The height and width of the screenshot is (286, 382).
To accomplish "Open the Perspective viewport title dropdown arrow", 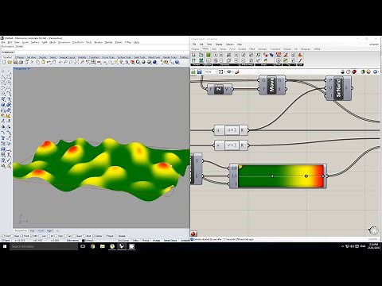I will pos(29,68).
